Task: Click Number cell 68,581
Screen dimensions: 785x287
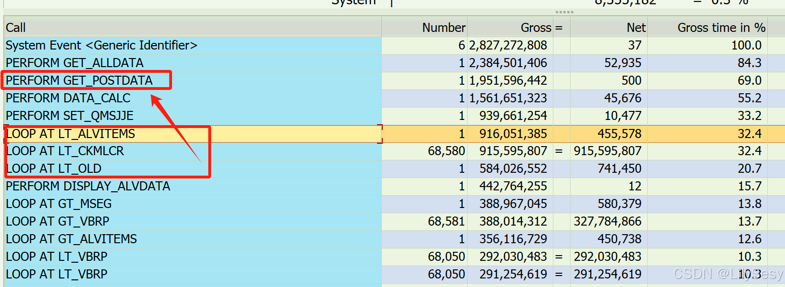Action: [x=447, y=221]
